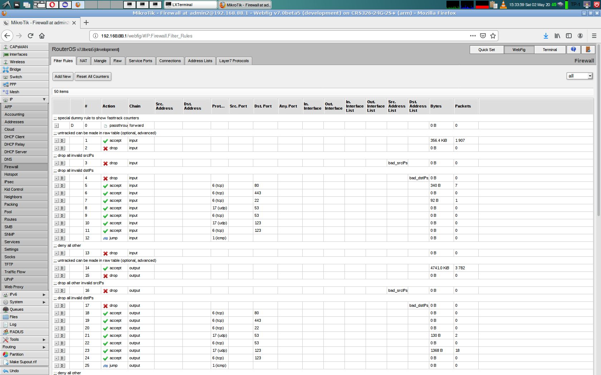Screen dimensions: 601x375
Task: Expand the System submenu
Action: (x=24, y=302)
